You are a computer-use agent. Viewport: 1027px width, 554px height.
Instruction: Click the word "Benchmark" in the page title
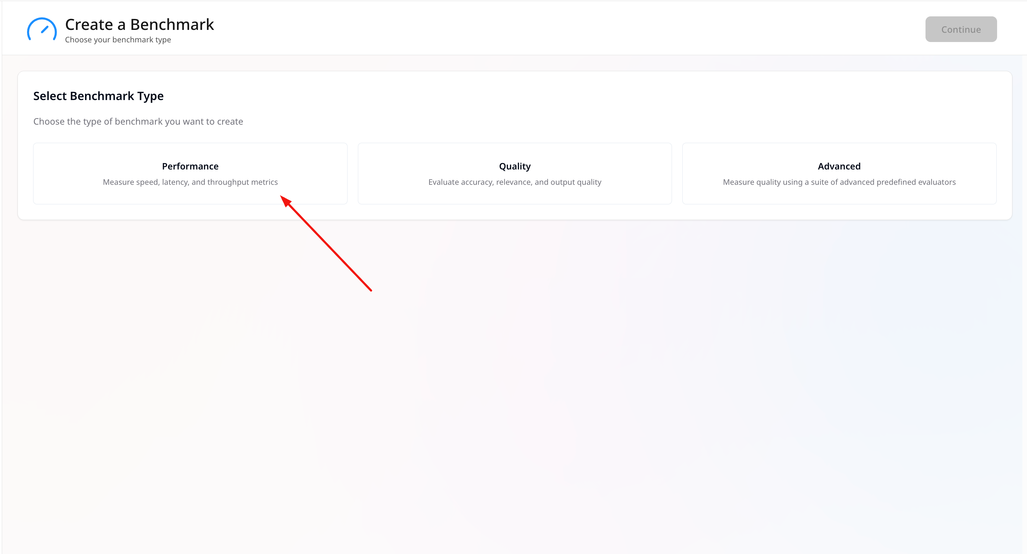tap(172, 25)
